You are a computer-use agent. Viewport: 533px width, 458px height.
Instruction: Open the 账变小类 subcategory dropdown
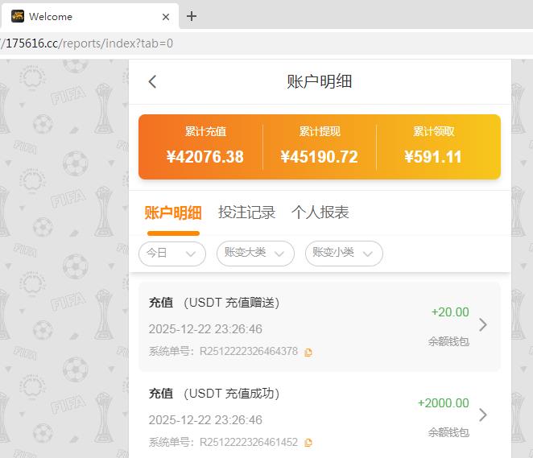point(344,253)
